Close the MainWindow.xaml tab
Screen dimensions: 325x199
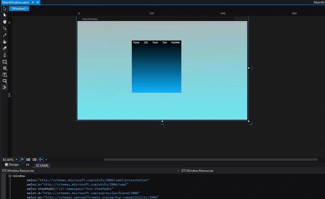point(37,2)
